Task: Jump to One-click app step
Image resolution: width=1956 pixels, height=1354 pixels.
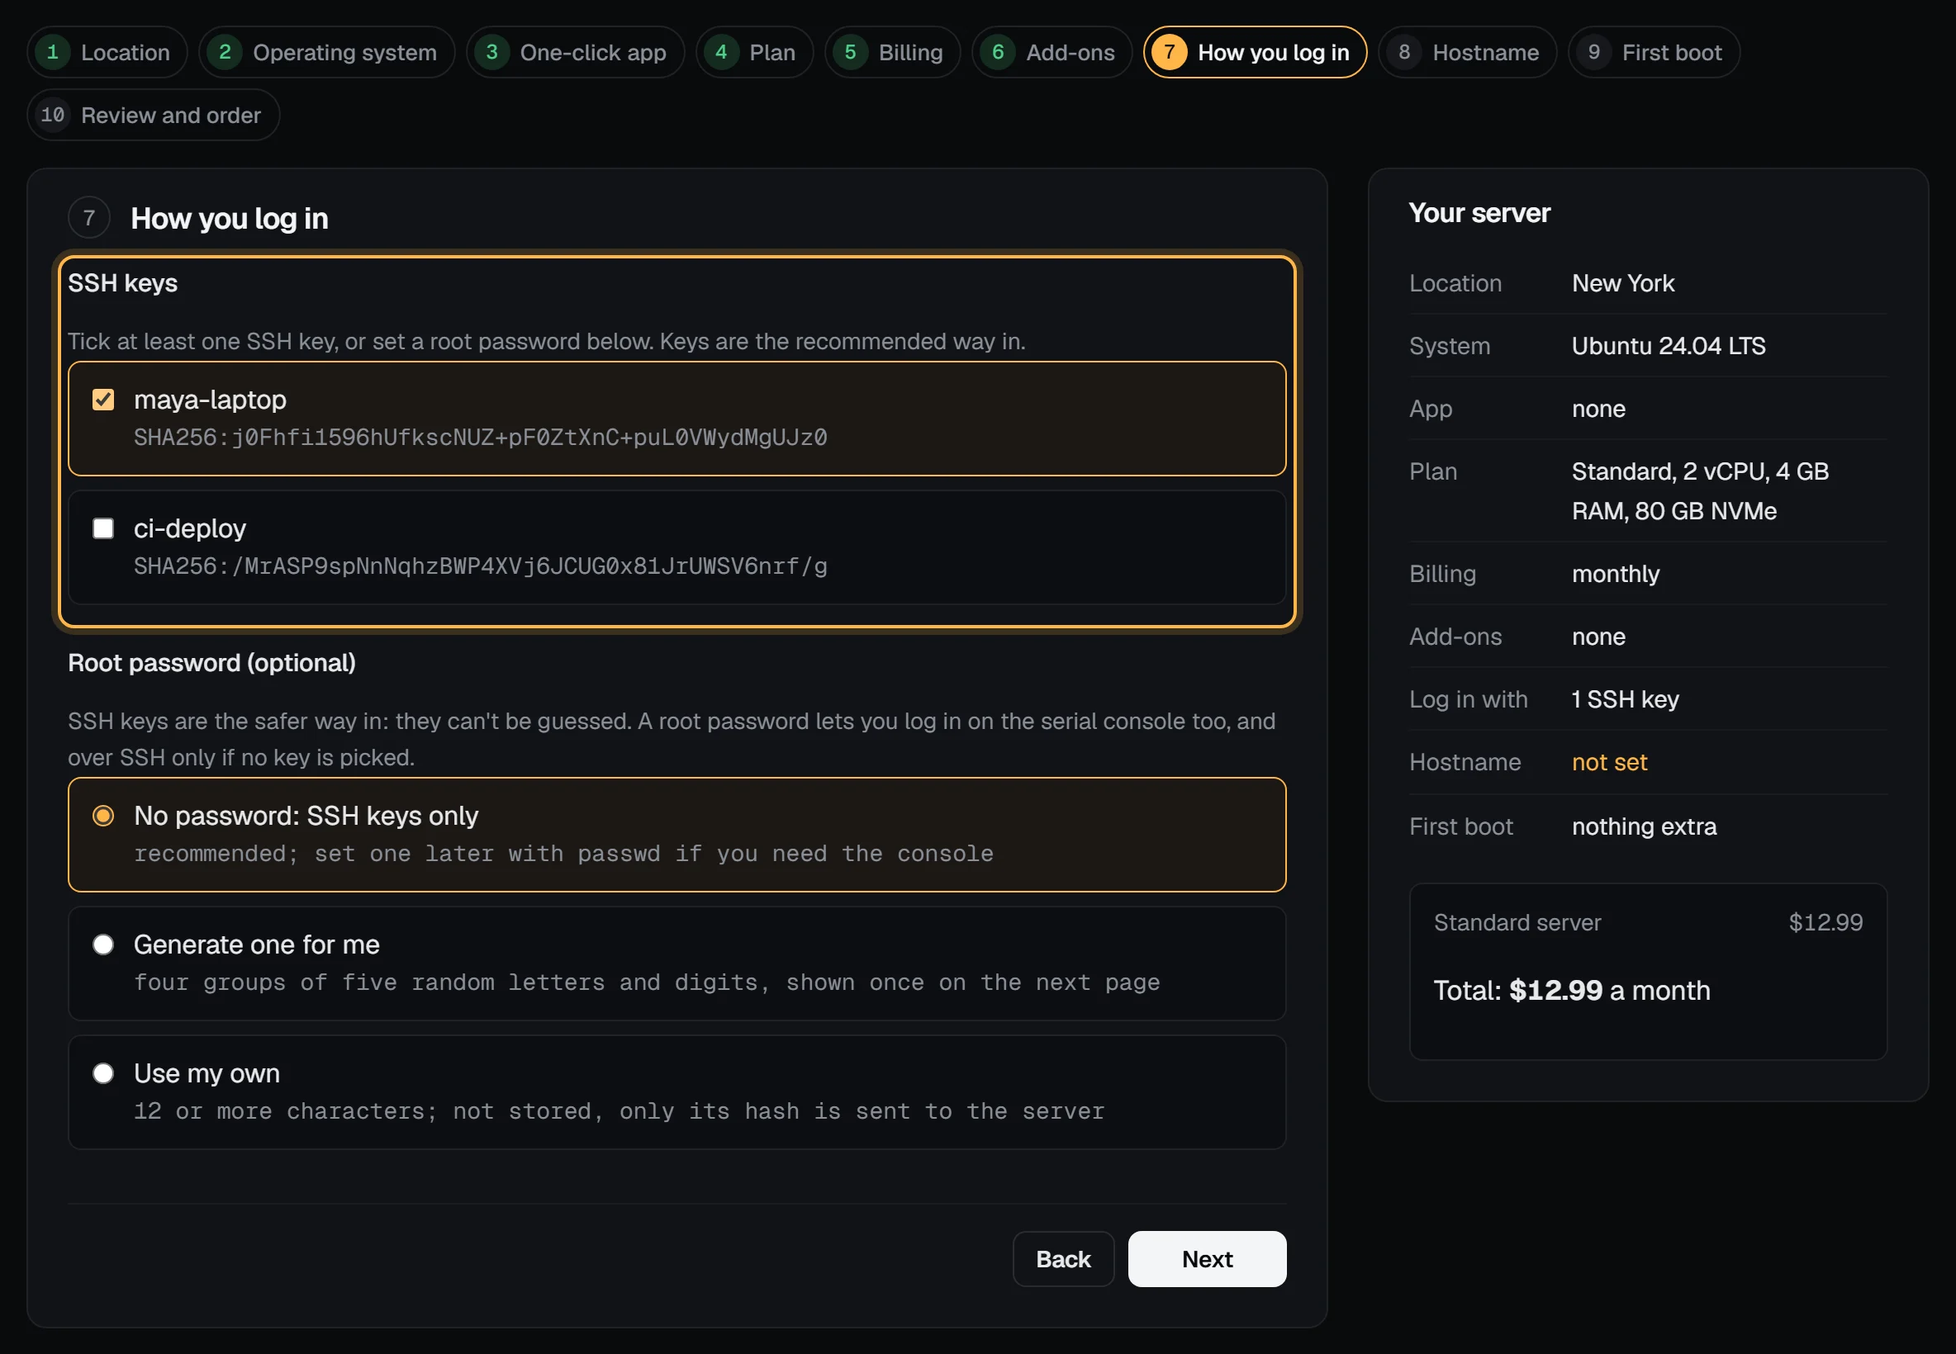Action: [576, 53]
